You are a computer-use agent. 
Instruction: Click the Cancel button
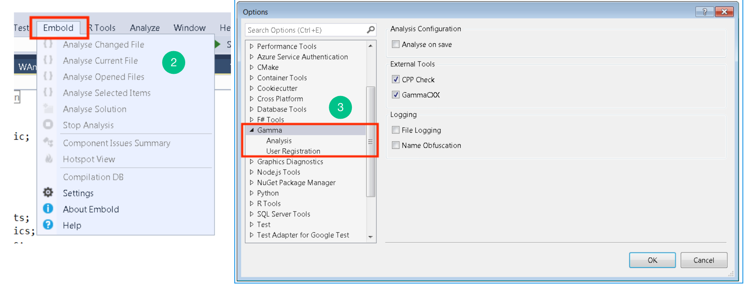pyautogui.click(x=704, y=260)
